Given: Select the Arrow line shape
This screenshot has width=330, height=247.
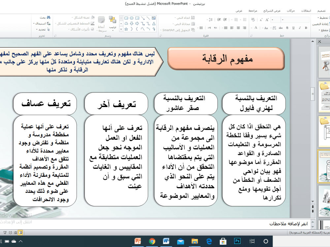Looking at the screenshot, I should tap(143, 18).
